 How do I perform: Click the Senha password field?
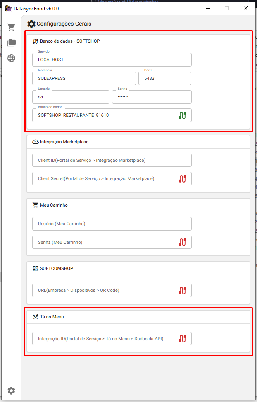pyautogui.click(x=151, y=97)
